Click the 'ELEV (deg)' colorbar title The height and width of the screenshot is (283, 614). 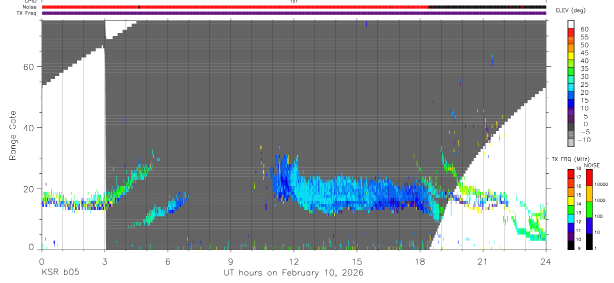coord(571,10)
